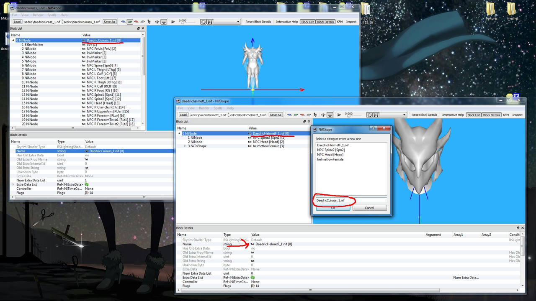The image size is (536, 301).
Task: Click Save As in daedrichelmetf window
Action: click(x=275, y=115)
